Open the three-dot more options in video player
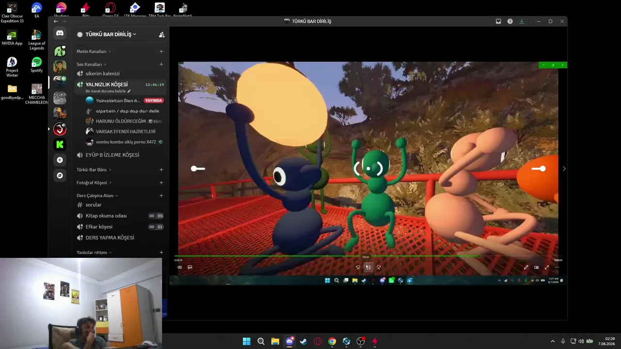 pos(557,267)
